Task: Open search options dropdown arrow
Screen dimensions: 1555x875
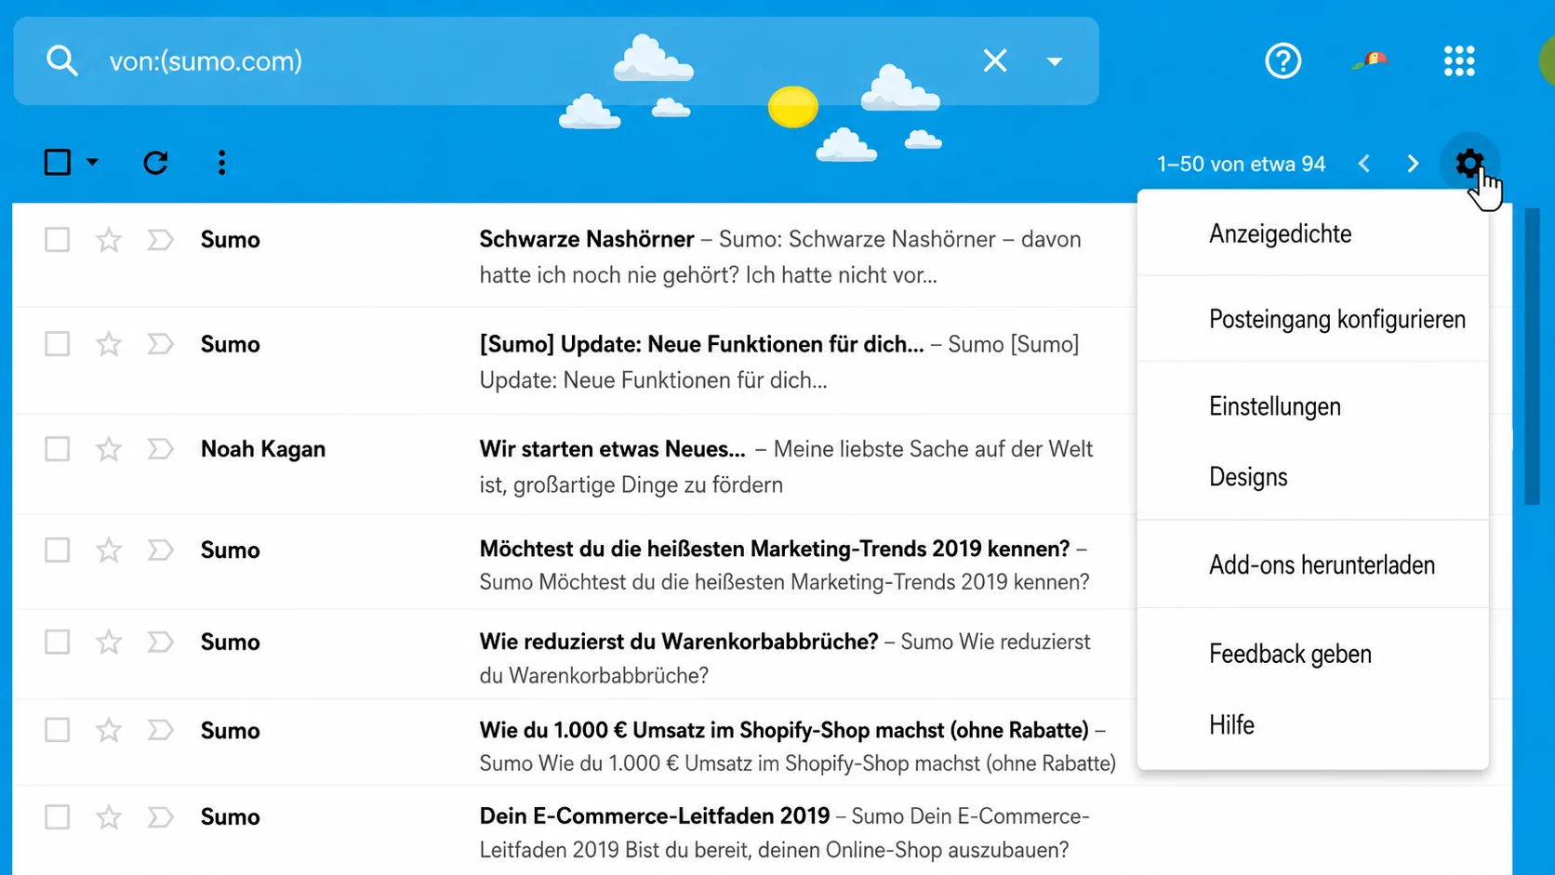Action: (x=1054, y=61)
